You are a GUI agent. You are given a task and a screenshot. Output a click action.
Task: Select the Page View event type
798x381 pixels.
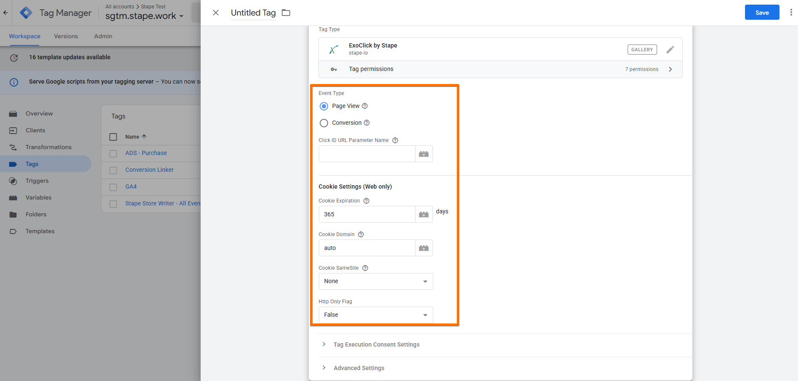(x=324, y=106)
